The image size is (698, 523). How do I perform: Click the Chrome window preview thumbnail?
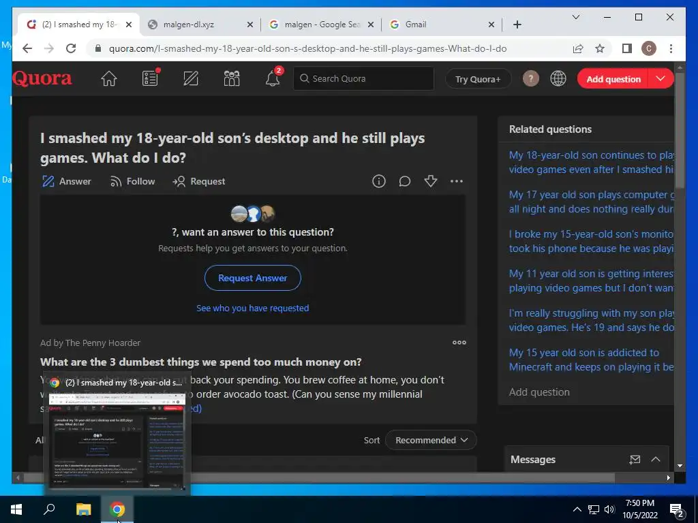click(117, 441)
